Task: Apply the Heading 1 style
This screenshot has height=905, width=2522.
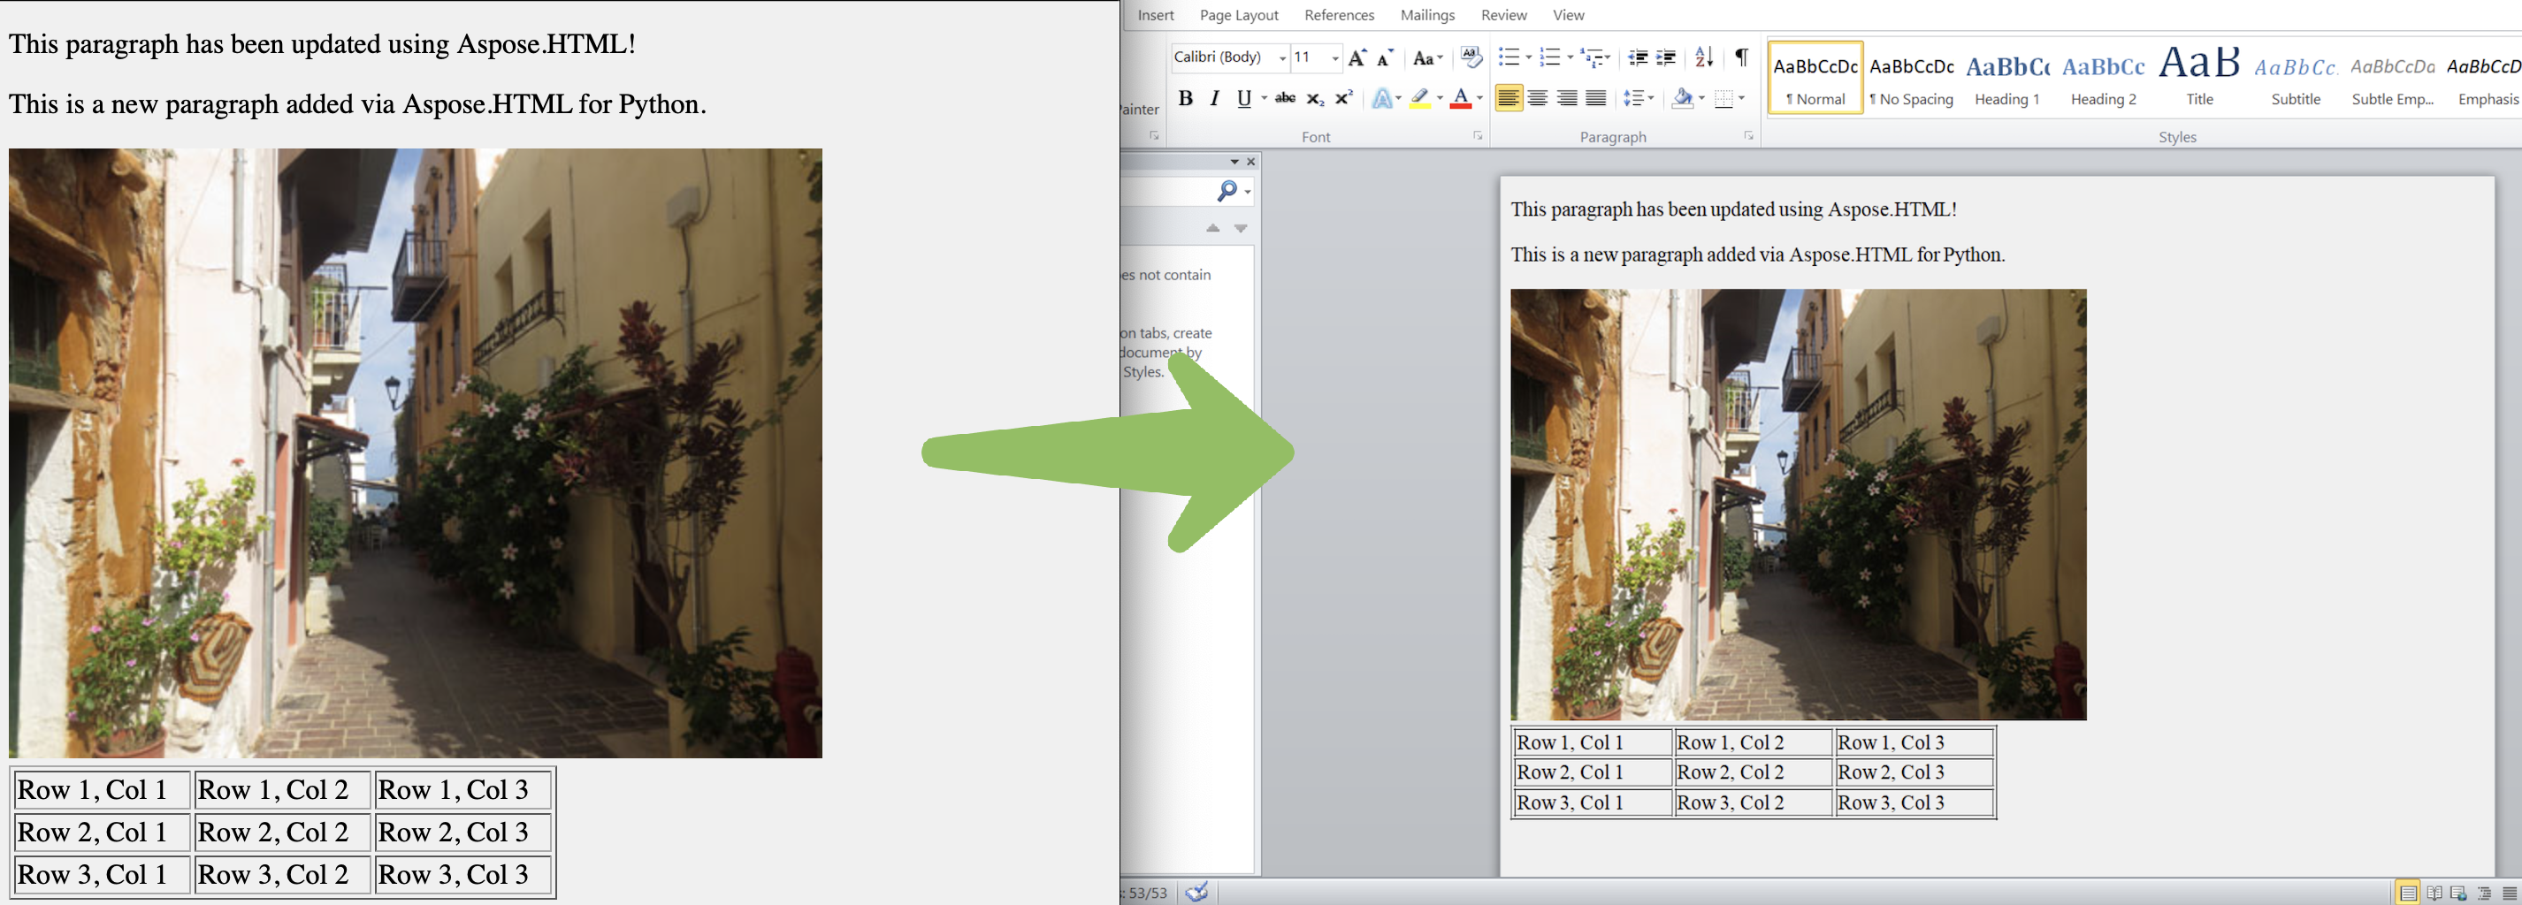Action: coord(2006,79)
